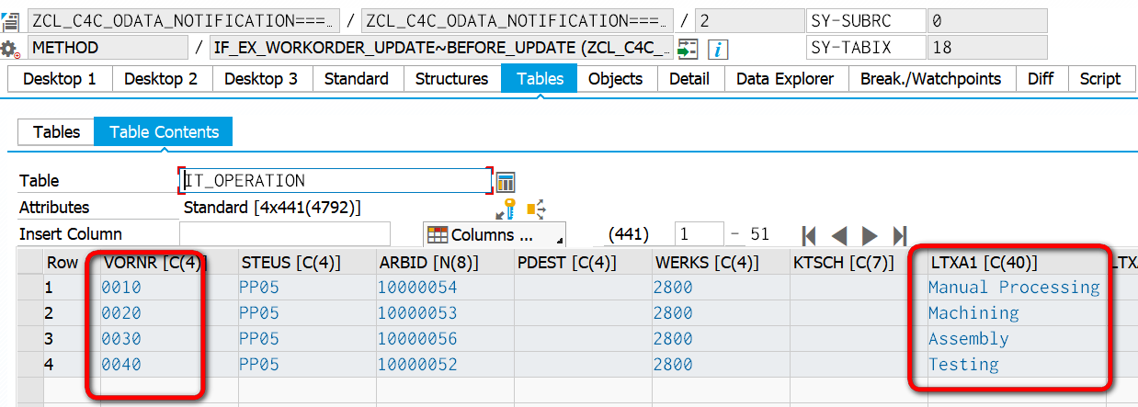Click the Machining cell

point(1017,313)
